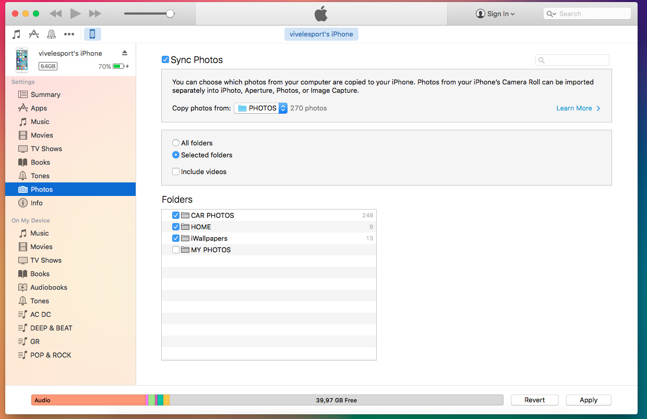
Task: Uncheck the iWallpapers folder checkbox
Action: click(x=176, y=238)
